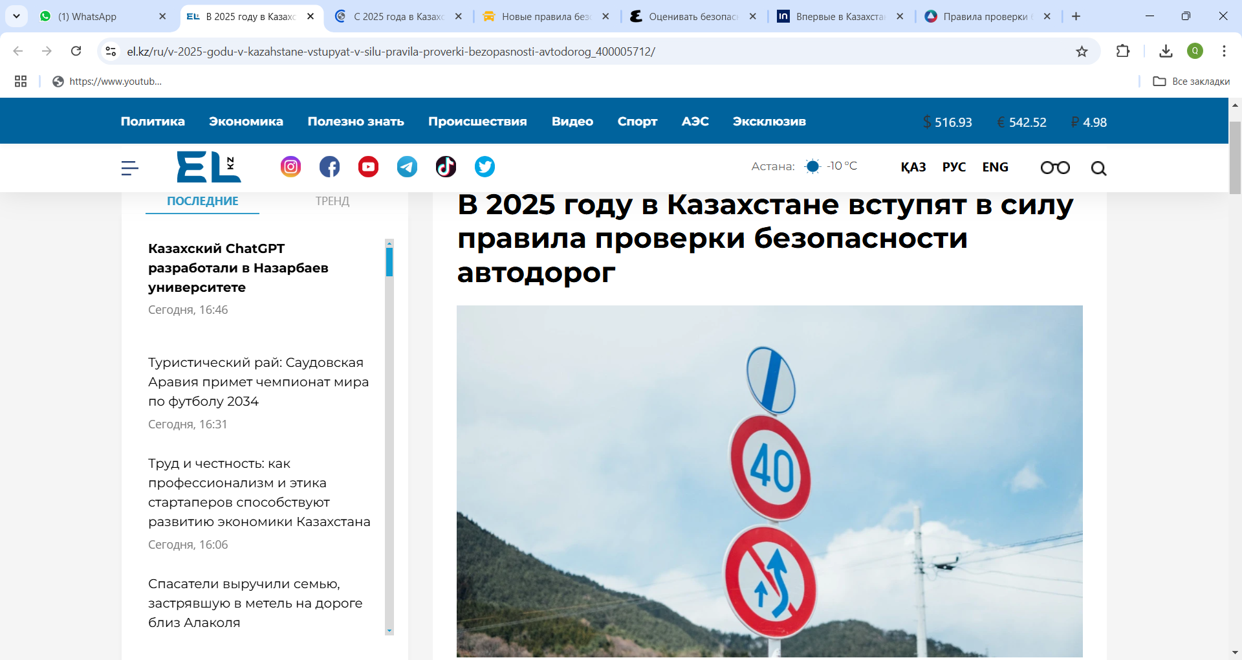This screenshot has width=1242, height=660.
Task: Switch site language to РУС
Action: pos(953,168)
